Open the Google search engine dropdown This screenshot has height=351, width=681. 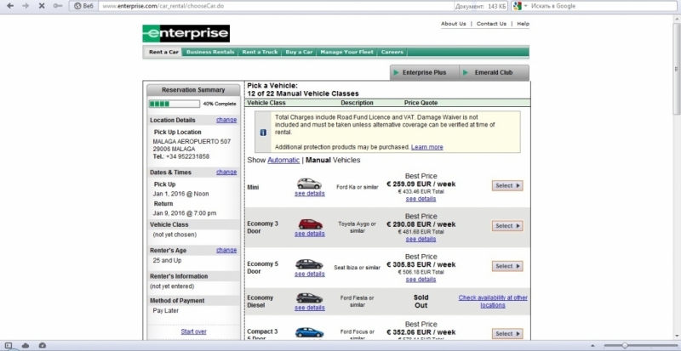pyautogui.click(x=518, y=6)
